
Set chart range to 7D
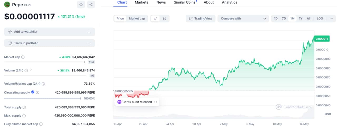click(x=284, y=19)
